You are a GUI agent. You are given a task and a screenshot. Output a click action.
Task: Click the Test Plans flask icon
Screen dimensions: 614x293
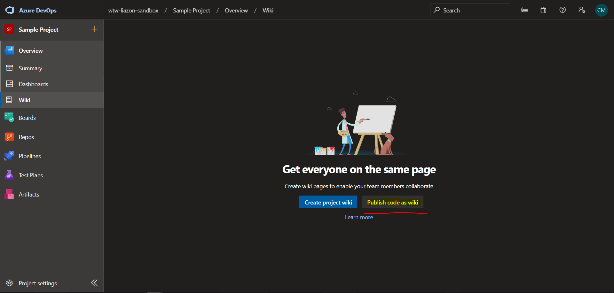[9, 175]
